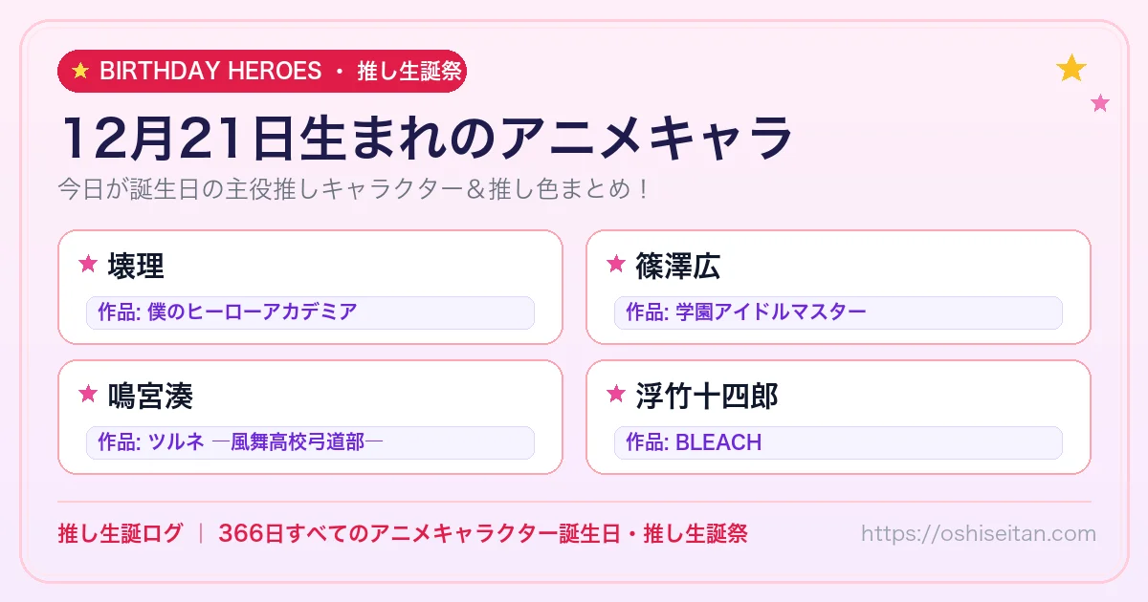Open the oshiseitan.com URL link
The image size is (1148, 602).
(x=979, y=533)
